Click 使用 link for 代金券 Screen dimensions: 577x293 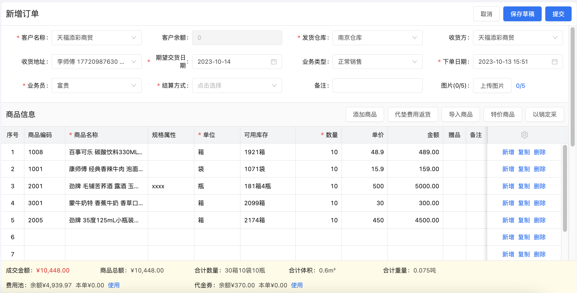pyautogui.click(x=297, y=285)
